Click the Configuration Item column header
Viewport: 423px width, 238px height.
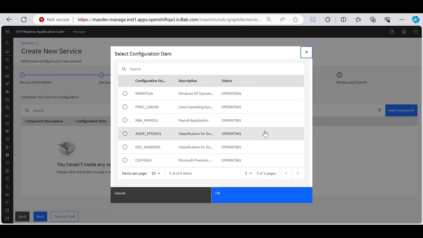click(150, 81)
